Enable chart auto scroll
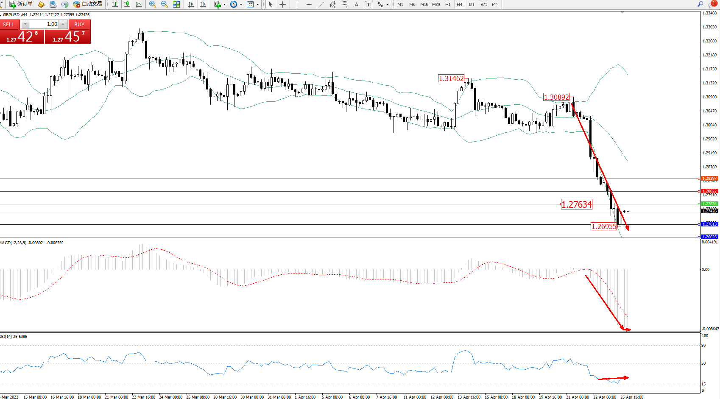720x399 pixels. (x=191, y=4)
